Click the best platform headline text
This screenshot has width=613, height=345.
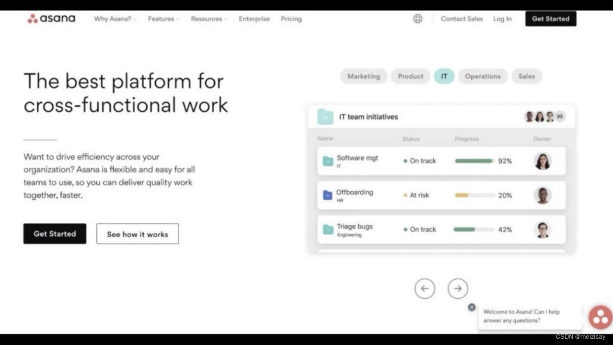click(x=126, y=93)
